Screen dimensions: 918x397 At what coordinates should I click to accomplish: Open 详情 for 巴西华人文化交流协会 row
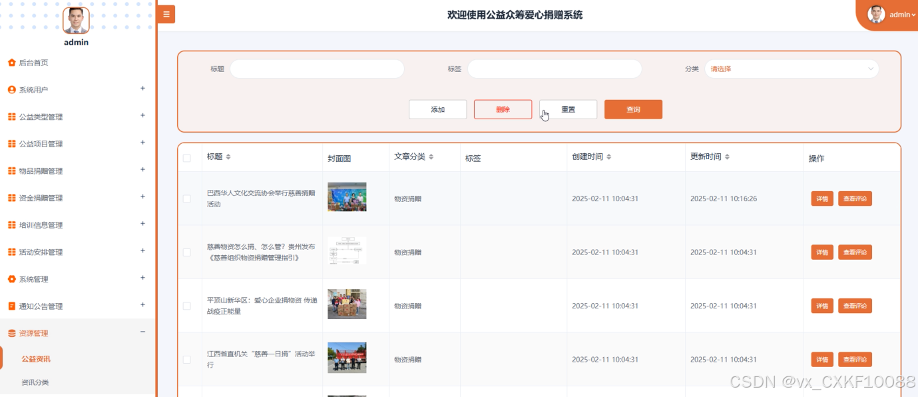(x=822, y=198)
